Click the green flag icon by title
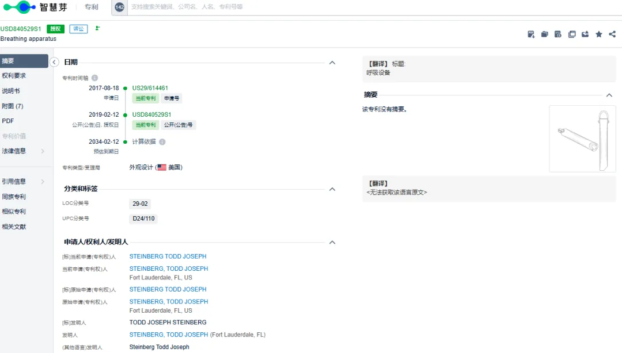This screenshot has height=353, width=622. tap(97, 29)
